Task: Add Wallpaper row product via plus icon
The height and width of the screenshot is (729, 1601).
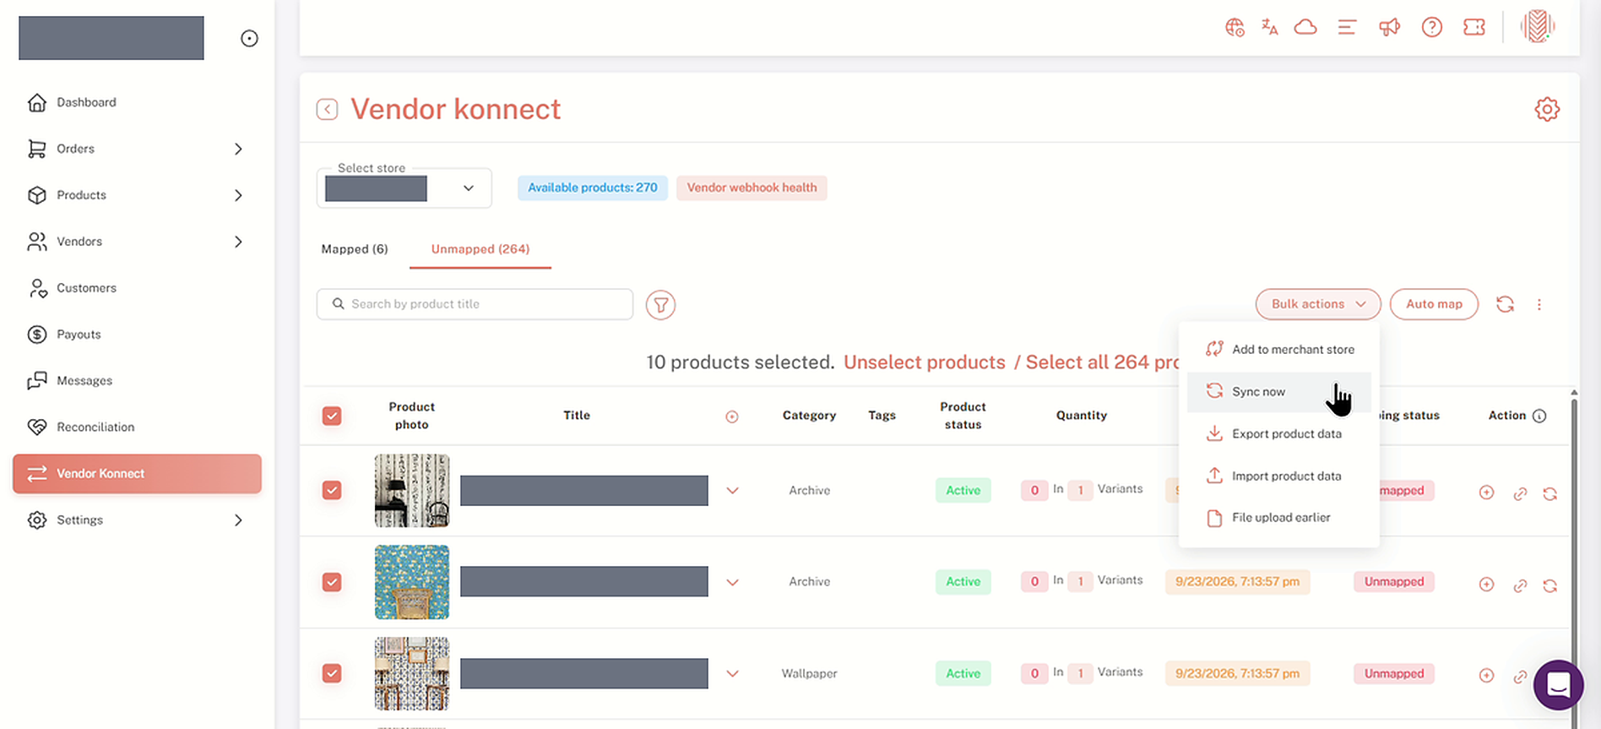Action: (1487, 676)
